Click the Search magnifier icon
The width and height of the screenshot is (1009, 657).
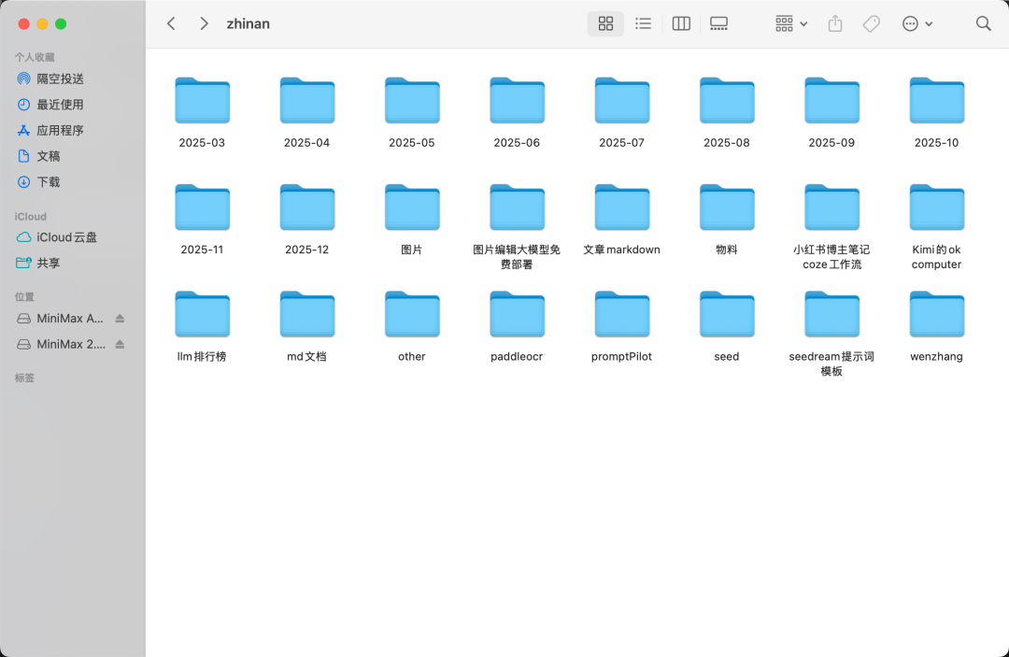coord(983,24)
